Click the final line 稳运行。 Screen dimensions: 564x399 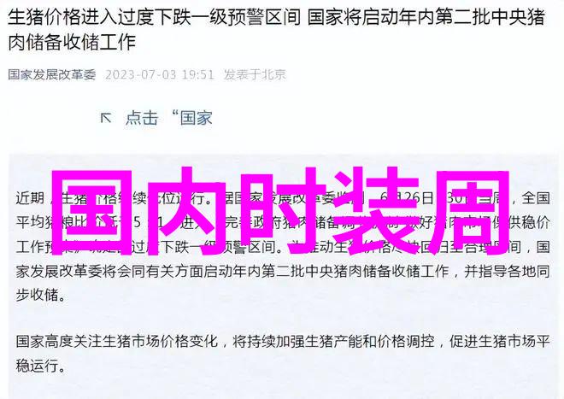(x=41, y=366)
